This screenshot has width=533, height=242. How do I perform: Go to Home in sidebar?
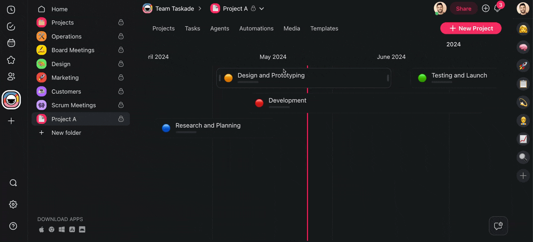click(60, 9)
